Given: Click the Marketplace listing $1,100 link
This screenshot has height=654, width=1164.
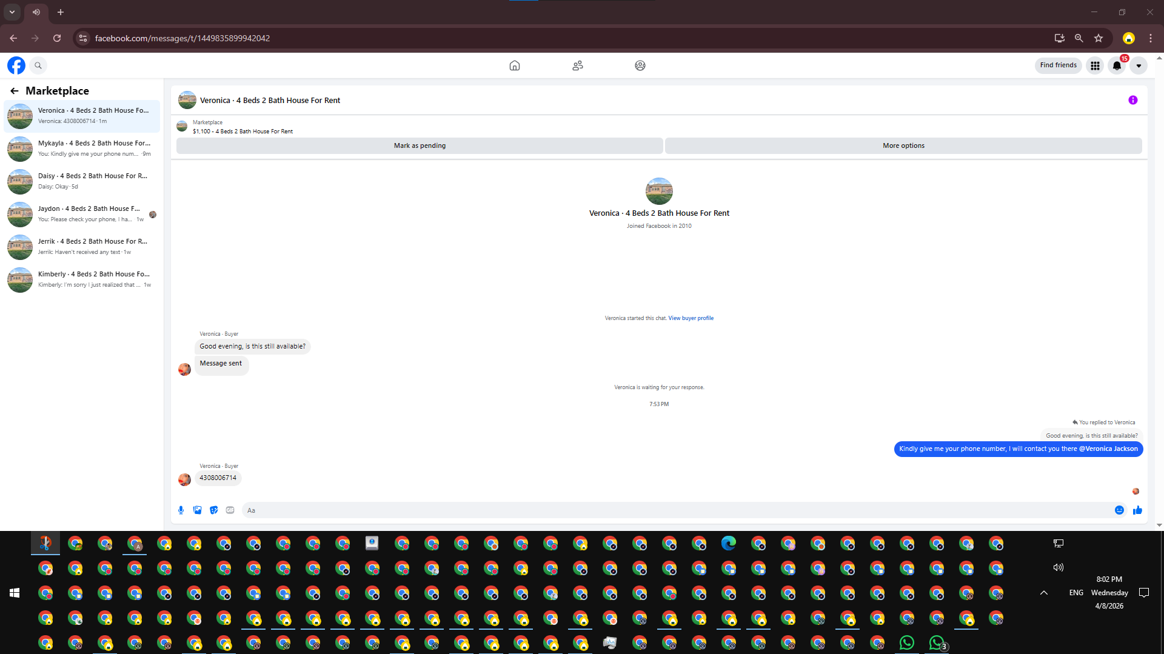Looking at the screenshot, I should (242, 132).
